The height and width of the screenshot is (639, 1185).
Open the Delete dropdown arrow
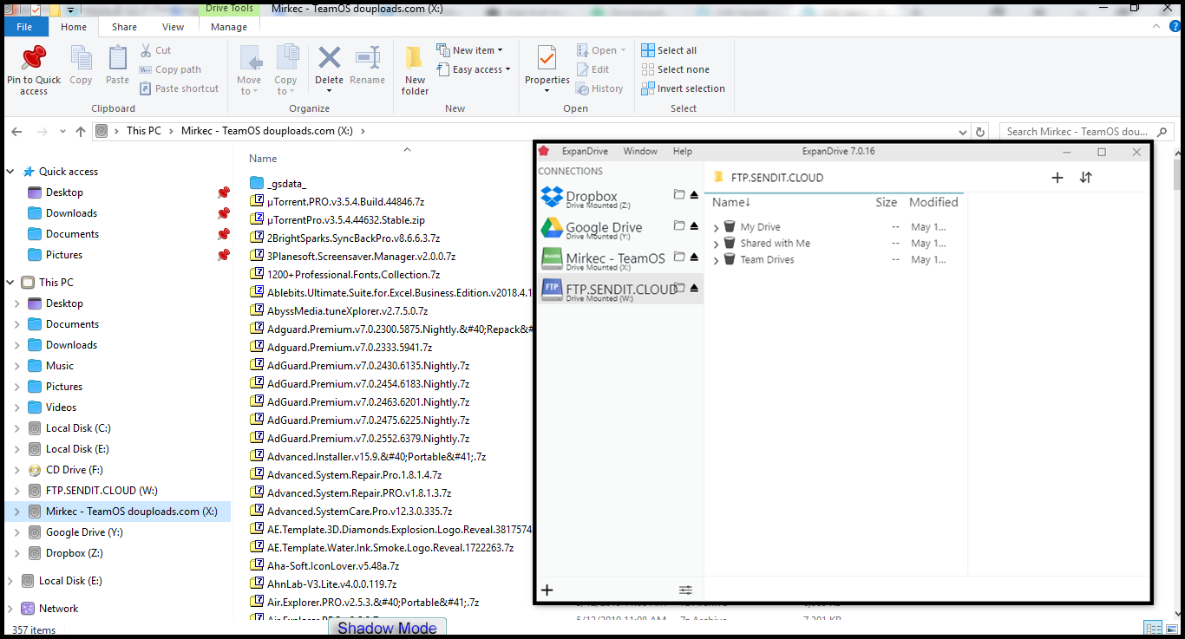pos(329,91)
